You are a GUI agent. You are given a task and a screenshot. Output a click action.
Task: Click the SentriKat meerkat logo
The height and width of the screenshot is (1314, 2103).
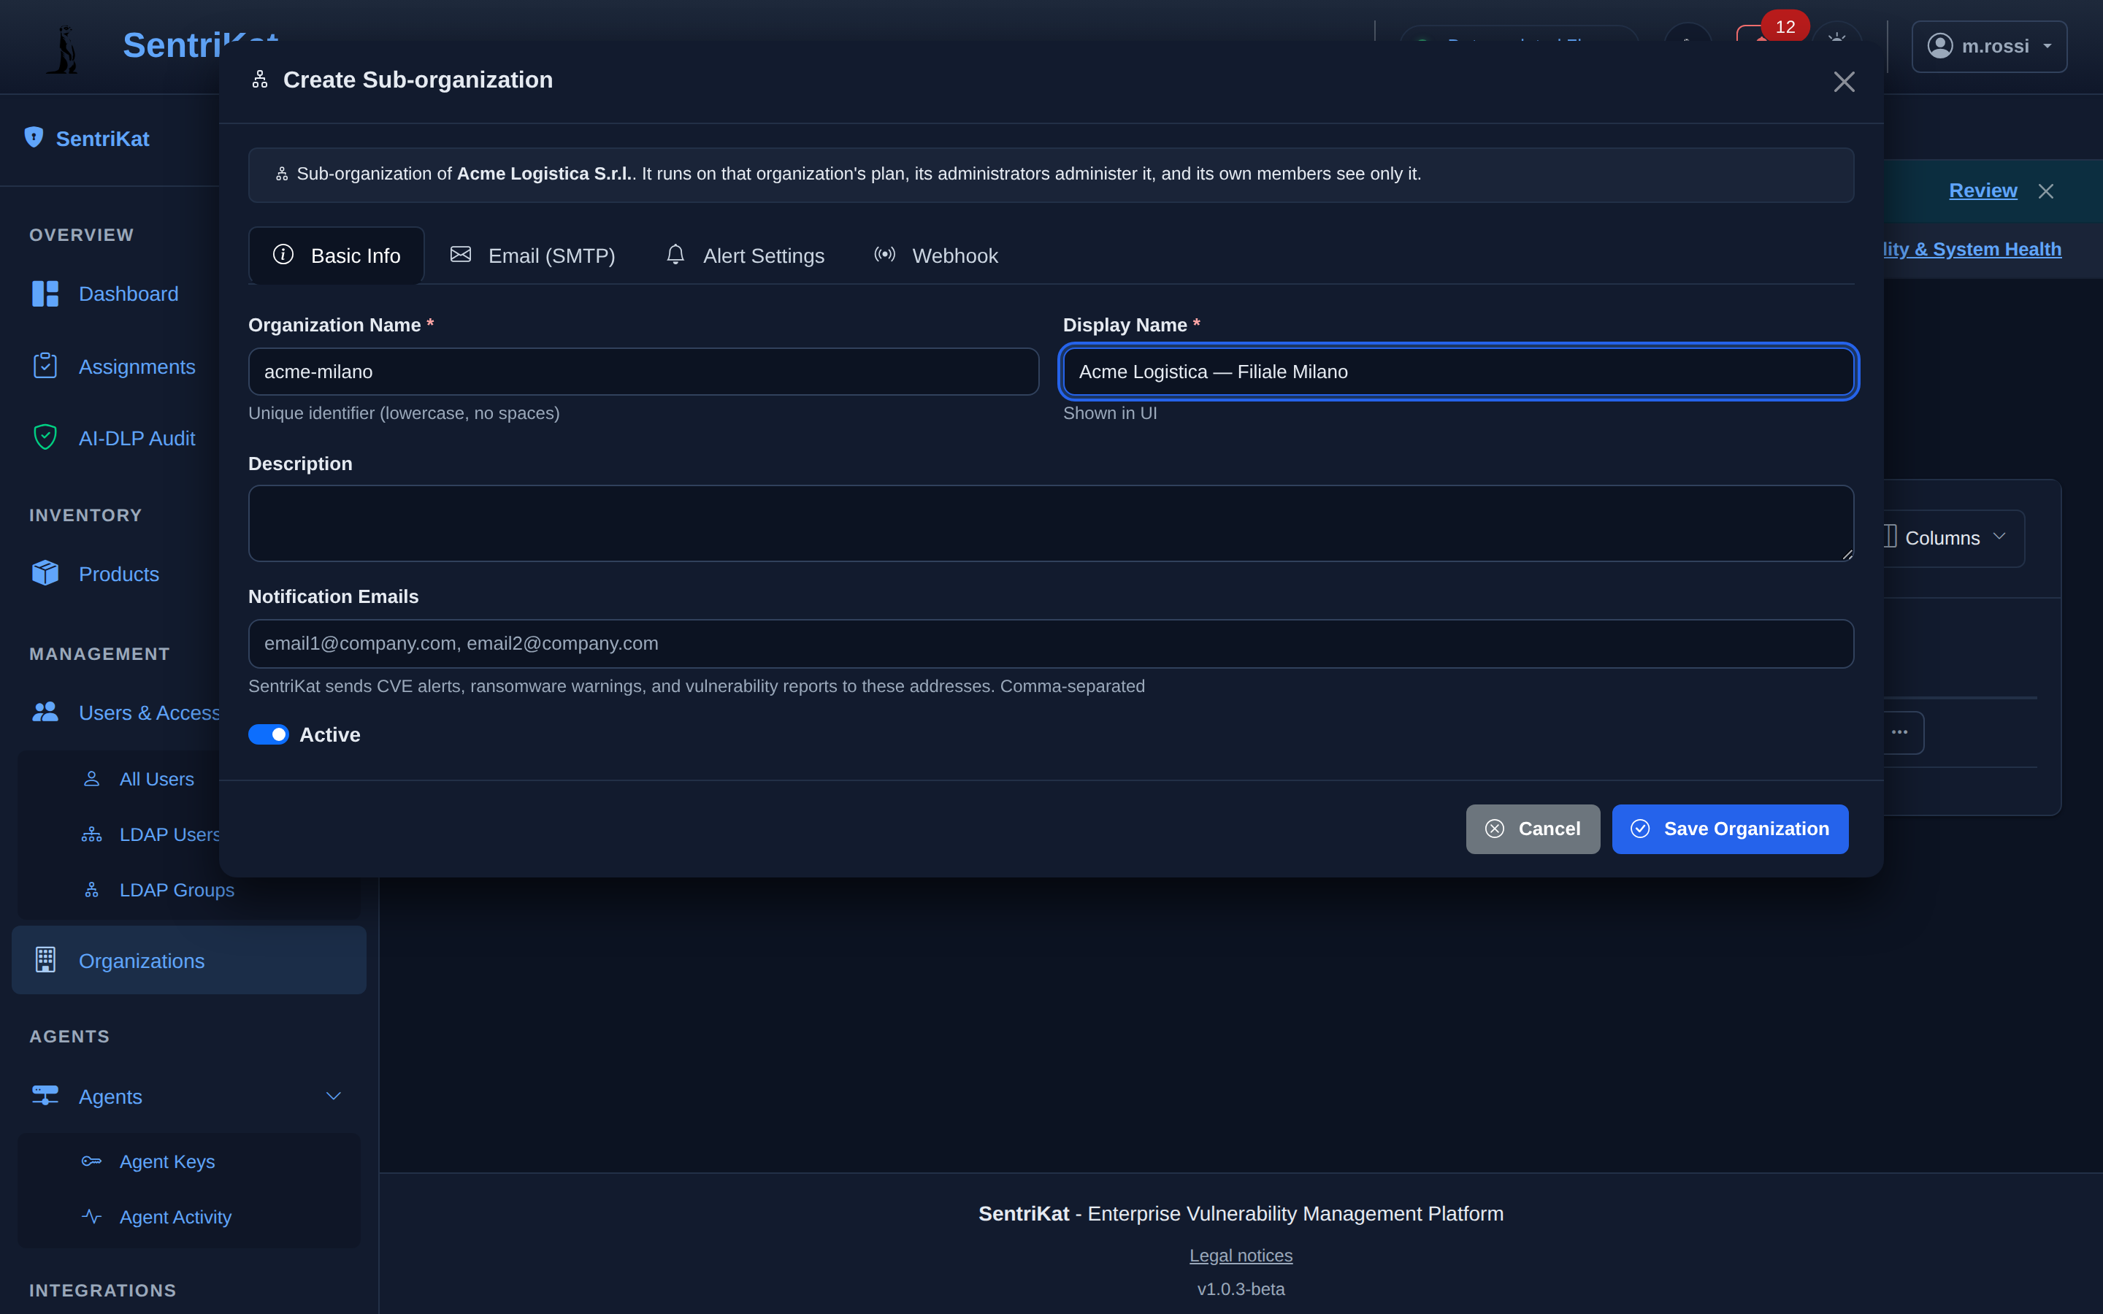coord(64,49)
